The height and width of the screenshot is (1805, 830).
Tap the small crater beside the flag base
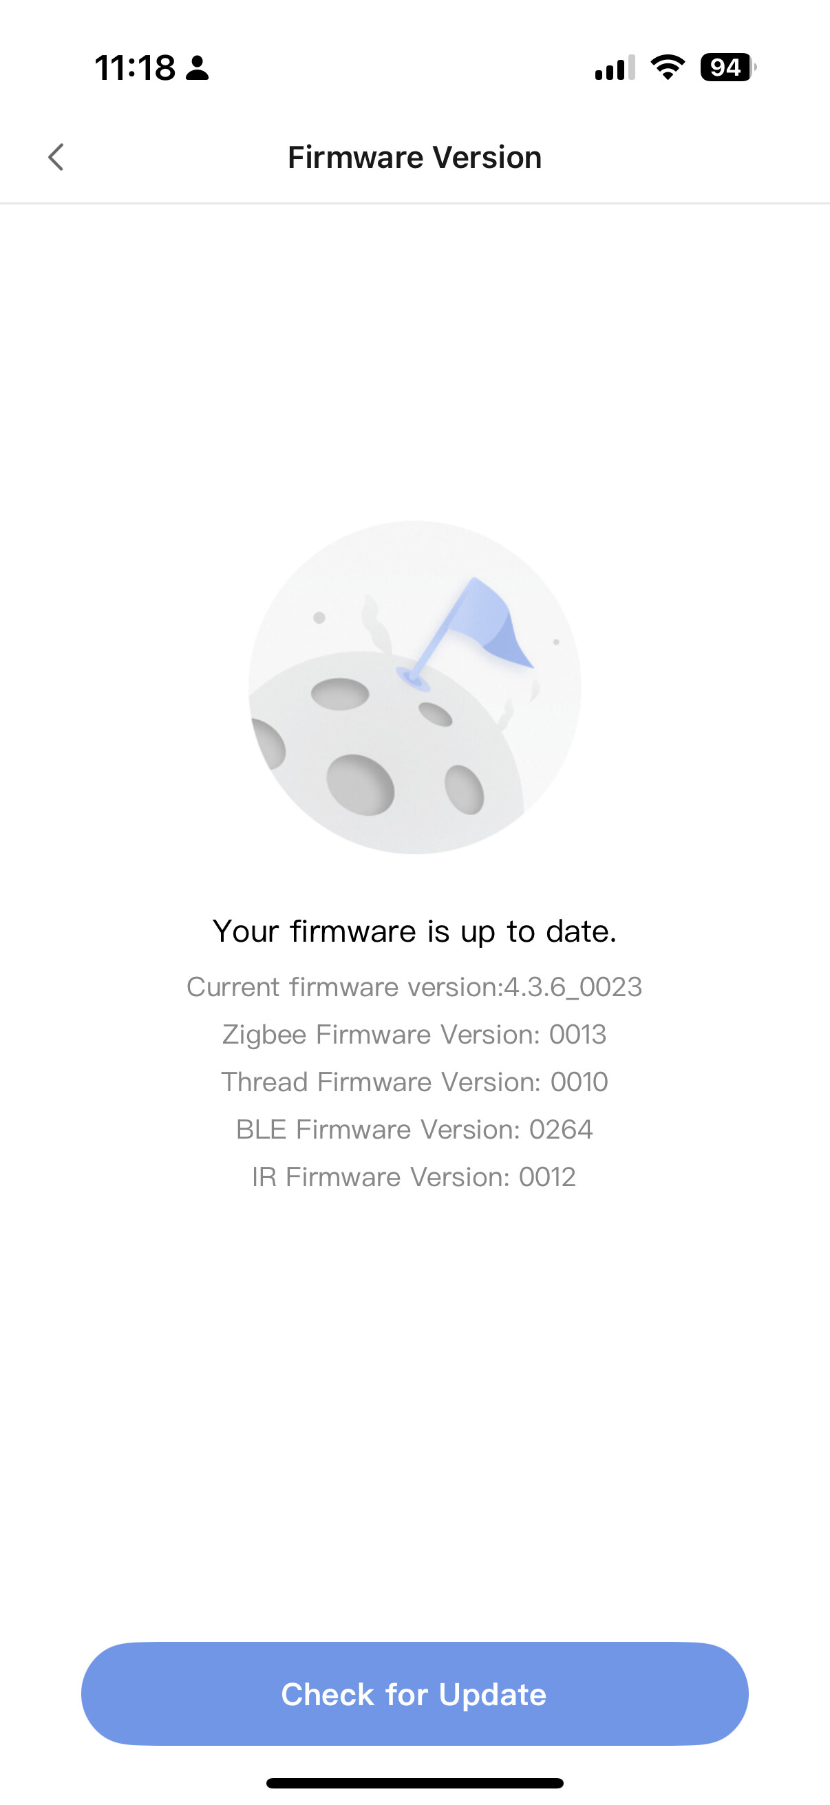tap(436, 715)
